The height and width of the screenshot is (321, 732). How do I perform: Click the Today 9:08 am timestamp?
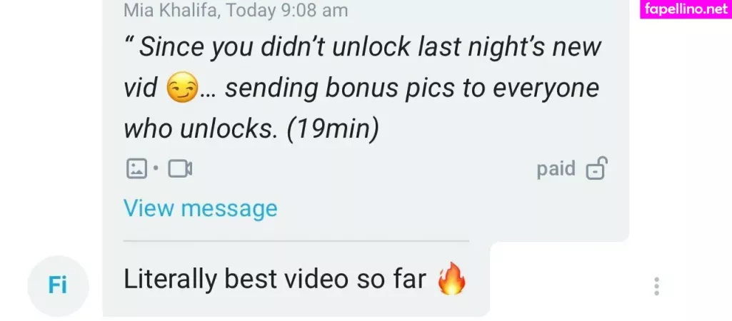tap(286, 10)
